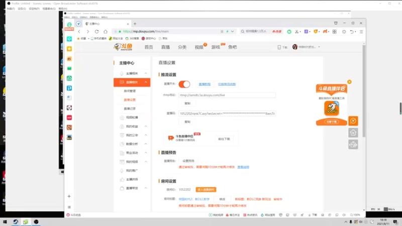
Task: Open a new browser tab with plus
Action: (x=135, y=24)
